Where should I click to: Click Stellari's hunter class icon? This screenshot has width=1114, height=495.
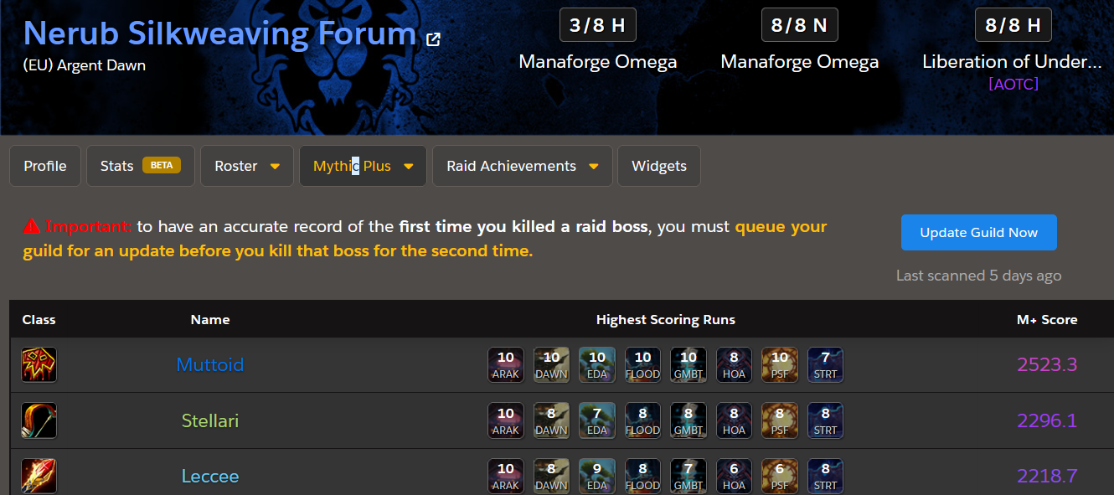coord(39,420)
